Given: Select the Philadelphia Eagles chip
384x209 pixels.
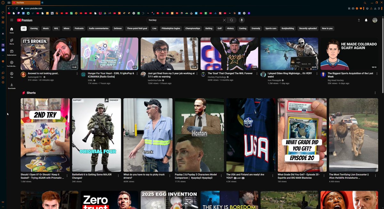Looking at the screenshot, I should point(171,28).
